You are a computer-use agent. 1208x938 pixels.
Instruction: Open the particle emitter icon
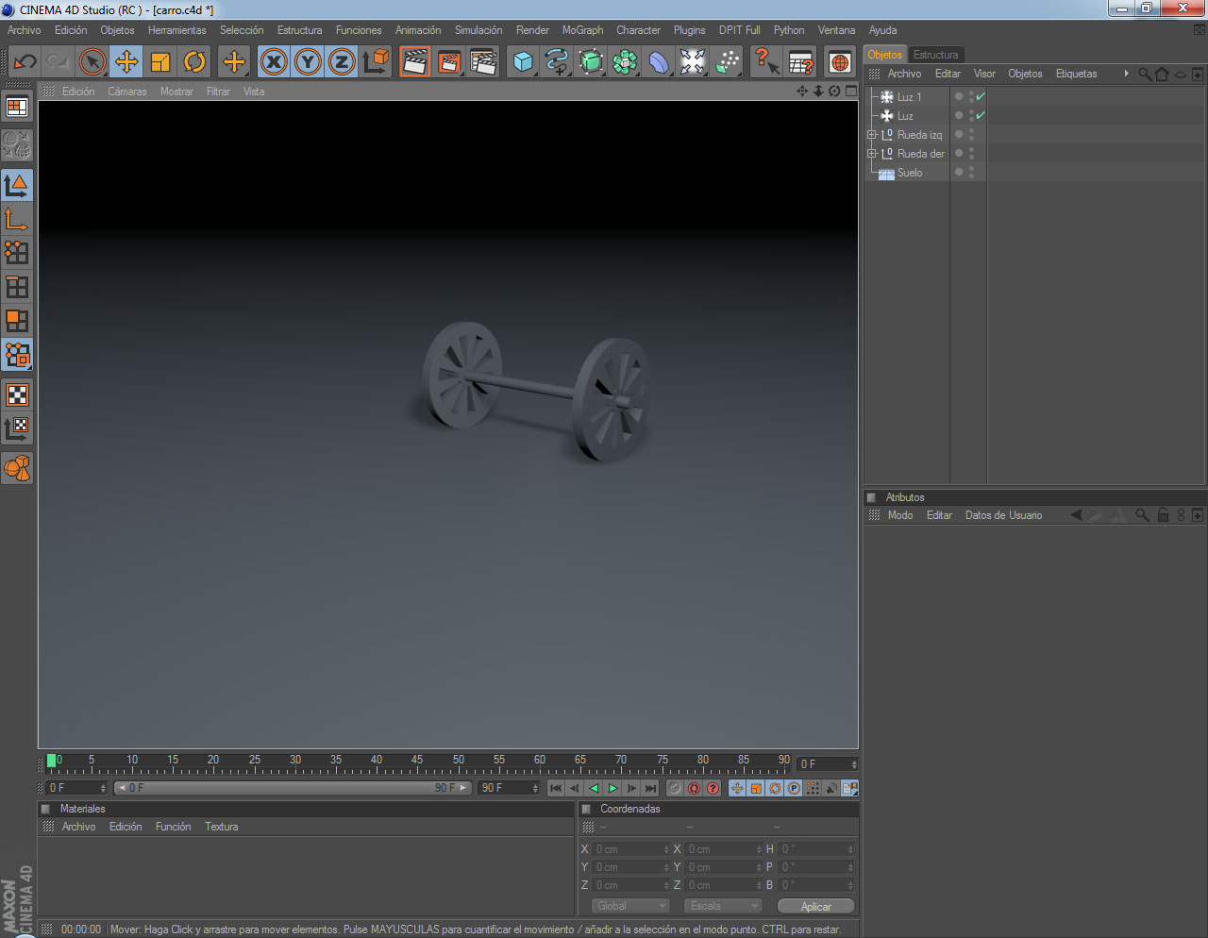coord(727,62)
